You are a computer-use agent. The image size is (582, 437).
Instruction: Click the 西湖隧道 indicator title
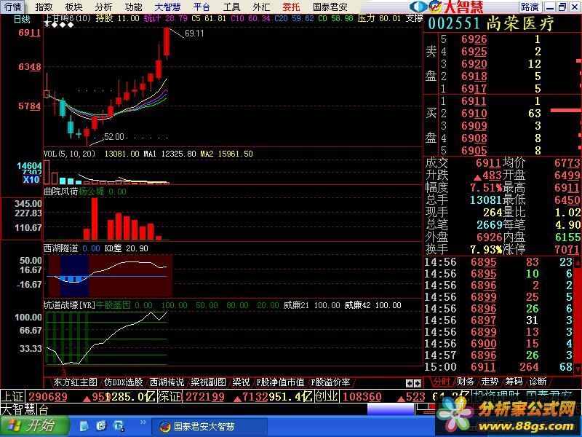[x=61, y=248]
